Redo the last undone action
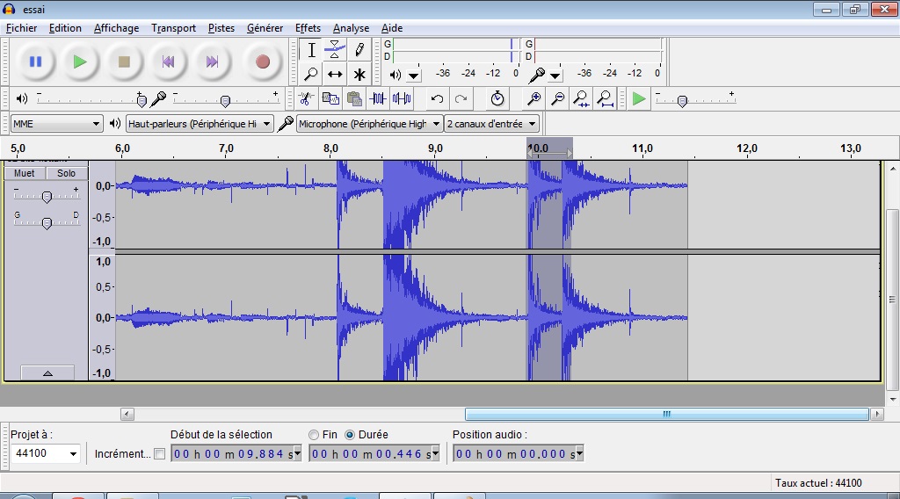Screen dimensions: 900x499 (x=461, y=98)
